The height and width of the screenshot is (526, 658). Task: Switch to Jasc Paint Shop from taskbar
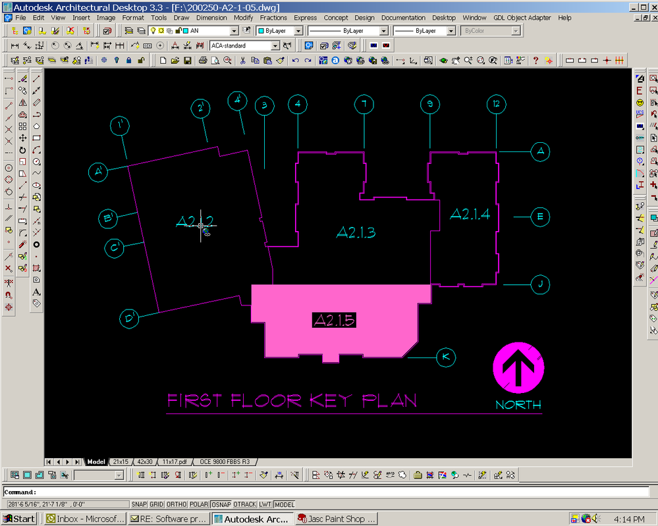point(336,518)
